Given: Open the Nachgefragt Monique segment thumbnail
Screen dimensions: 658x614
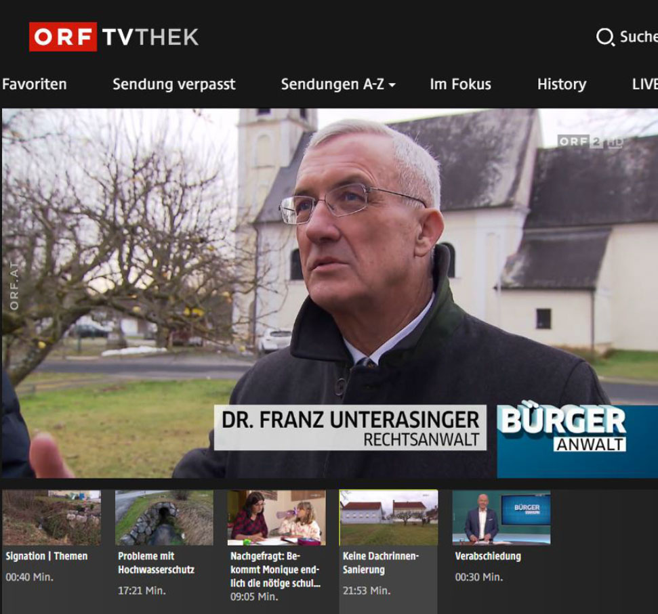Looking at the screenshot, I should 276,517.
